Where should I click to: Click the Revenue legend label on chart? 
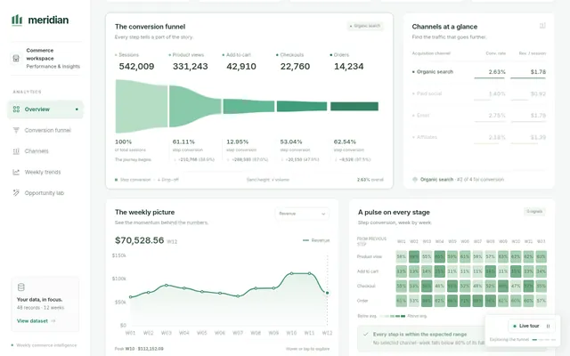(321, 240)
